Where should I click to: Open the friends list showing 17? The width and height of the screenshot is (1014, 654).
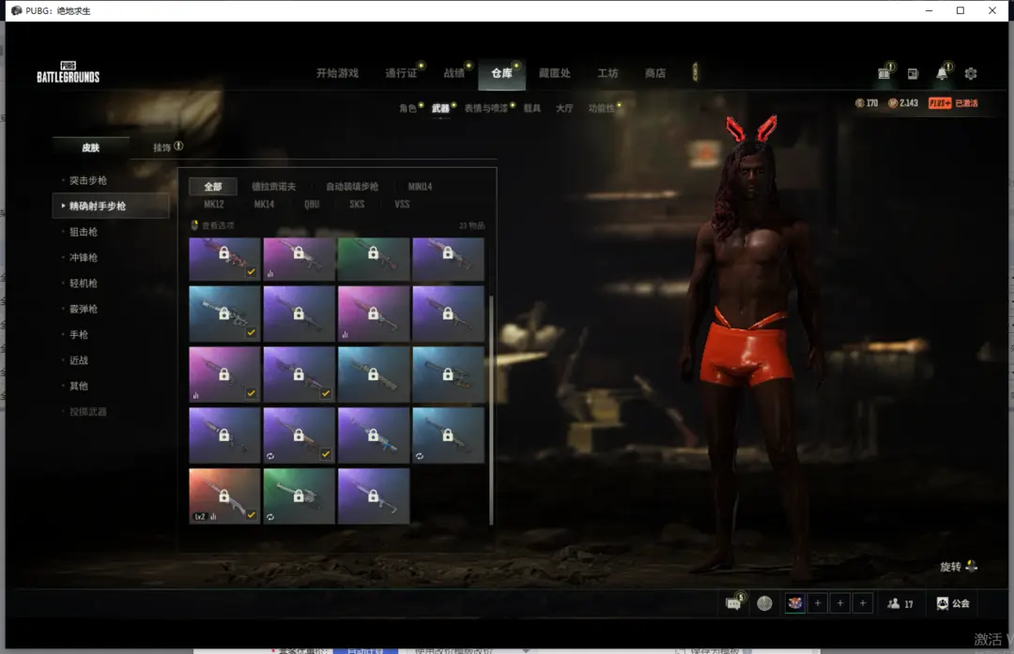(900, 603)
